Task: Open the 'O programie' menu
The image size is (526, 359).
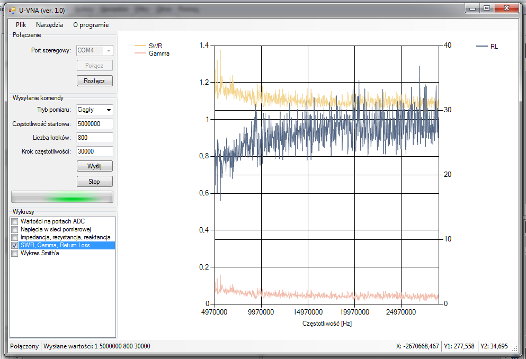Action: (x=91, y=25)
